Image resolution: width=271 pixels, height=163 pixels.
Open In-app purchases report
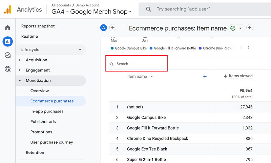coord(47,111)
